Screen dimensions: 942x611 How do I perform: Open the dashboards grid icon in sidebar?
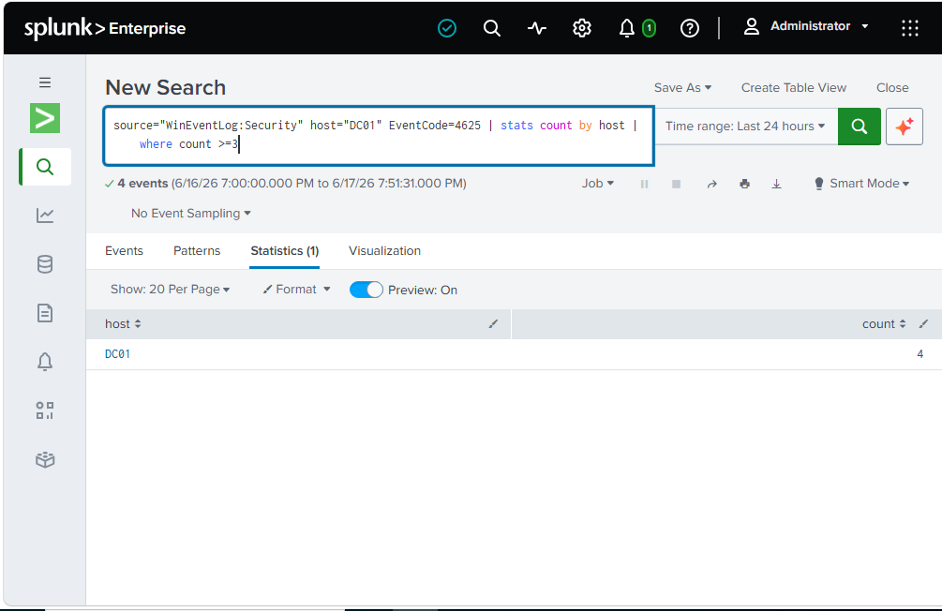(45, 410)
